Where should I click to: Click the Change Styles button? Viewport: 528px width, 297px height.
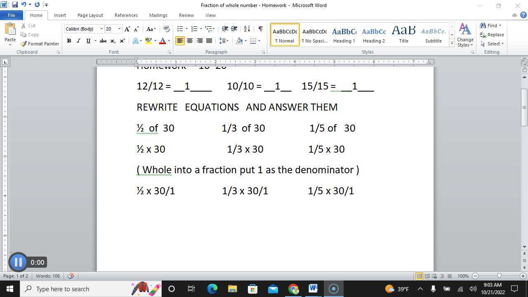click(x=465, y=35)
